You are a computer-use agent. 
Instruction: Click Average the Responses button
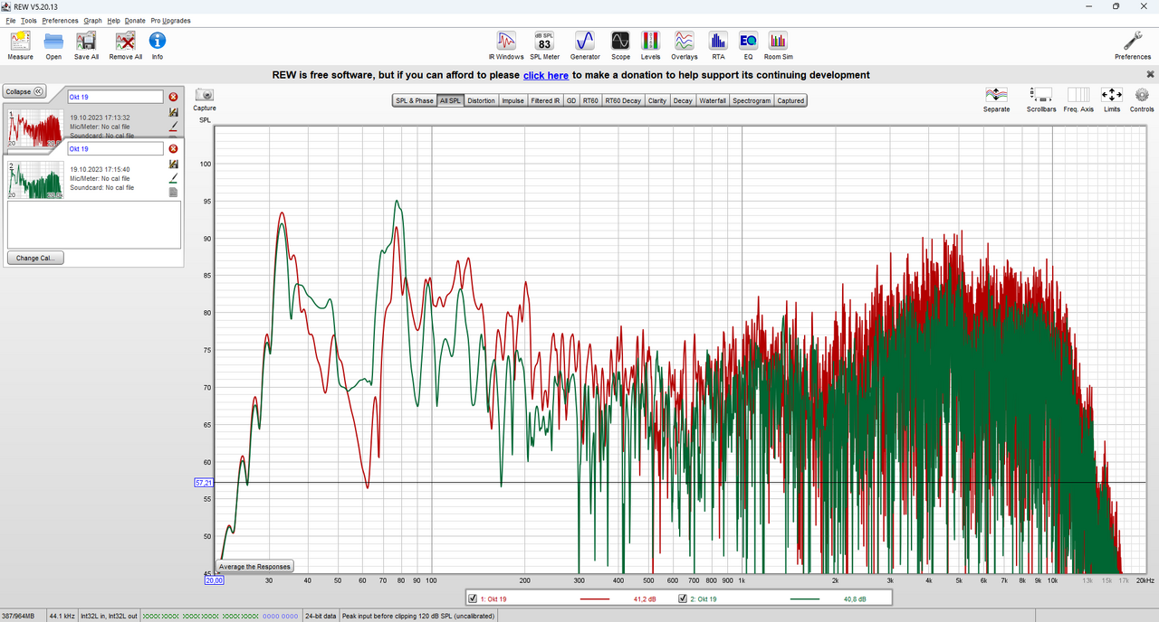point(254,567)
